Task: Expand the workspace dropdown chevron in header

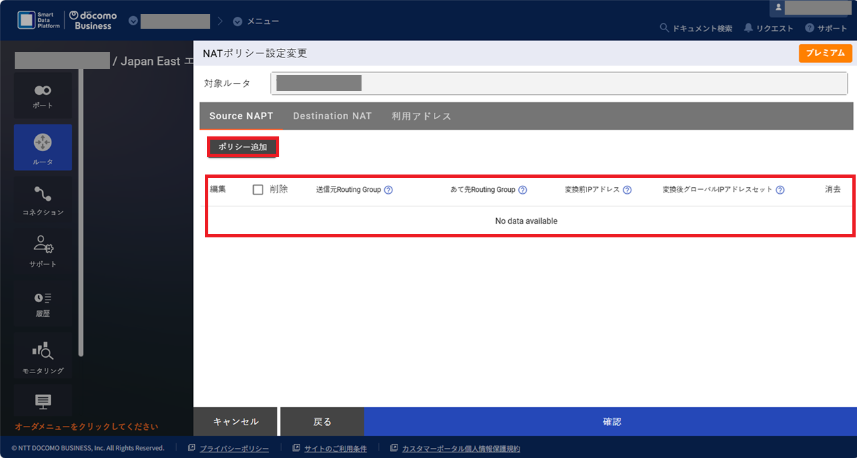Action: [133, 21]
